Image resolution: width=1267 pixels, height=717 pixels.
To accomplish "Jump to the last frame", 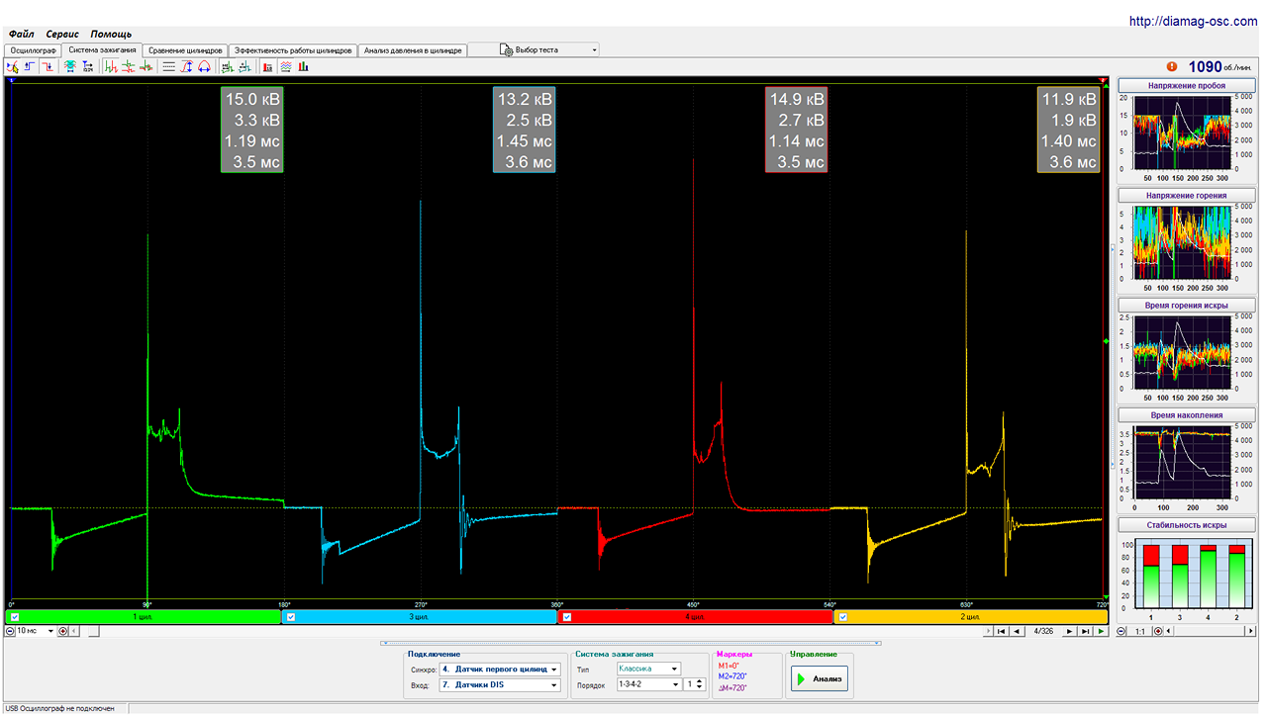I will click(1085, 631).
